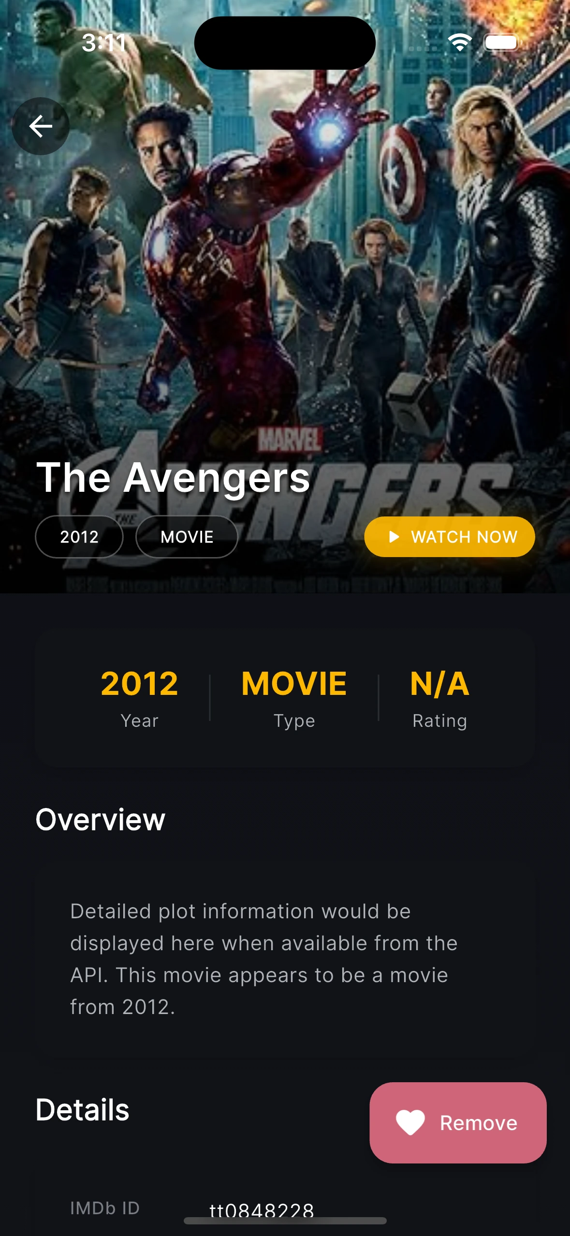
Task: Tap the N/A Rating stat
Action: (439, 698)
